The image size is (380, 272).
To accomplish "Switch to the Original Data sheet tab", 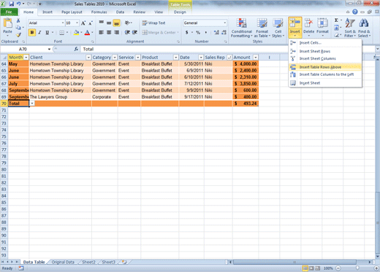I will [63, 262].
